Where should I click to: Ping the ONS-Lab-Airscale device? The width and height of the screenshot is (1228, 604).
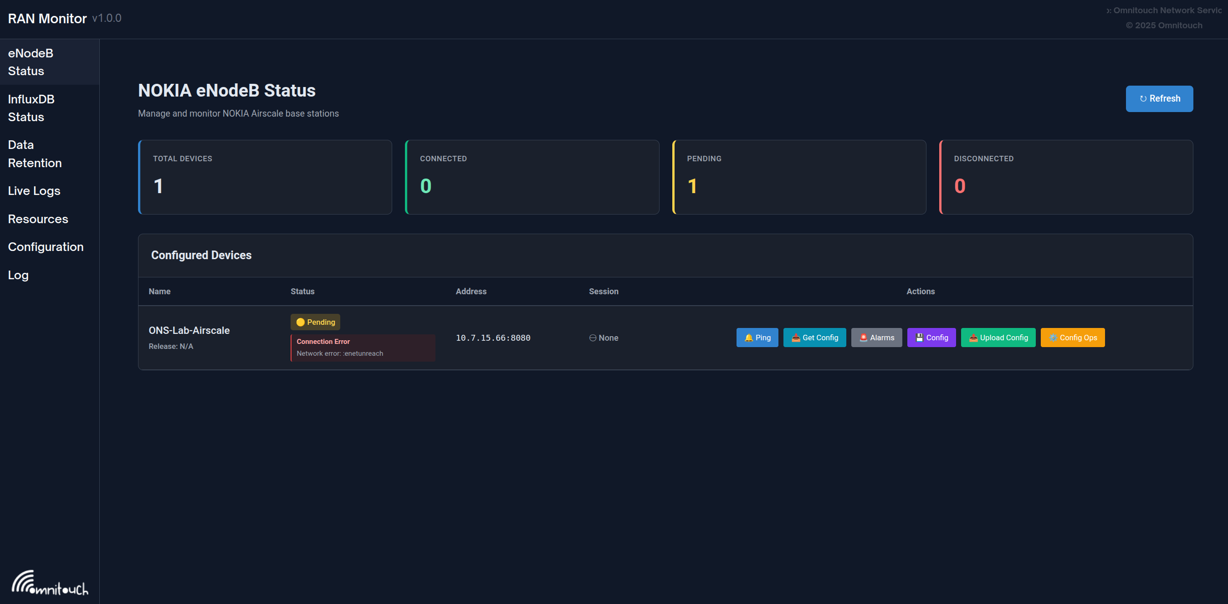[757, 338]
